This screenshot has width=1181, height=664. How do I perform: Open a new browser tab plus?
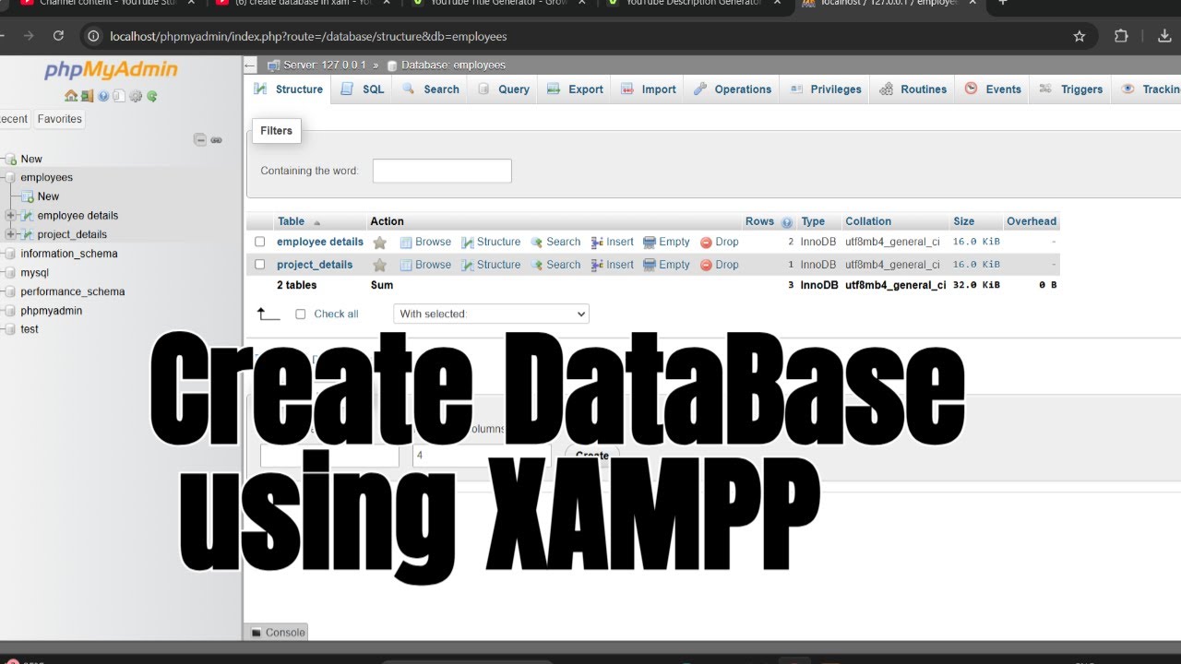tap(1003, 3)
